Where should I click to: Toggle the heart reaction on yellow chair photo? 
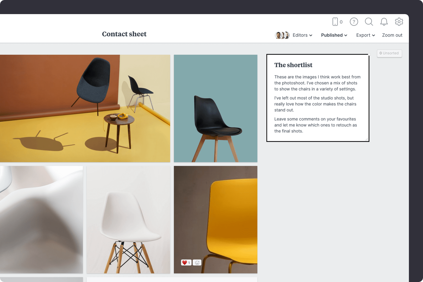click(186, 263)
